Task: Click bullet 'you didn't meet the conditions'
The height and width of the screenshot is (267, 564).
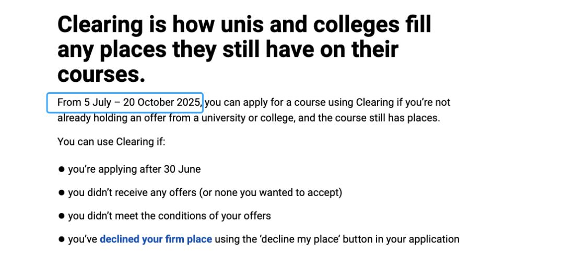Action: point(169,216)
